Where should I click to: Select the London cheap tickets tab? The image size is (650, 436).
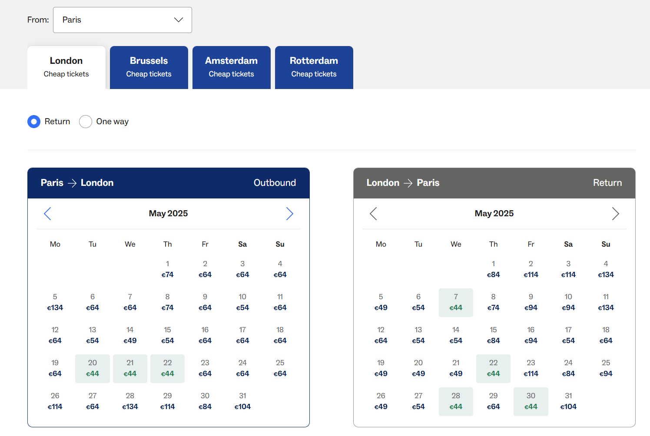pos(66,67)
